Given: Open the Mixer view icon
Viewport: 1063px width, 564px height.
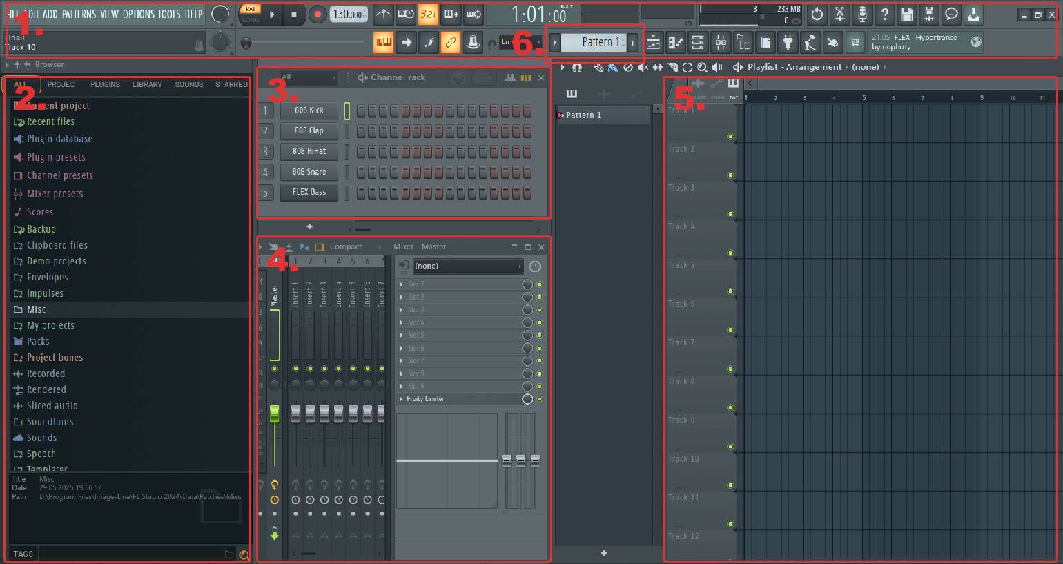Looking at the screenshot, I should click(721, 43).
